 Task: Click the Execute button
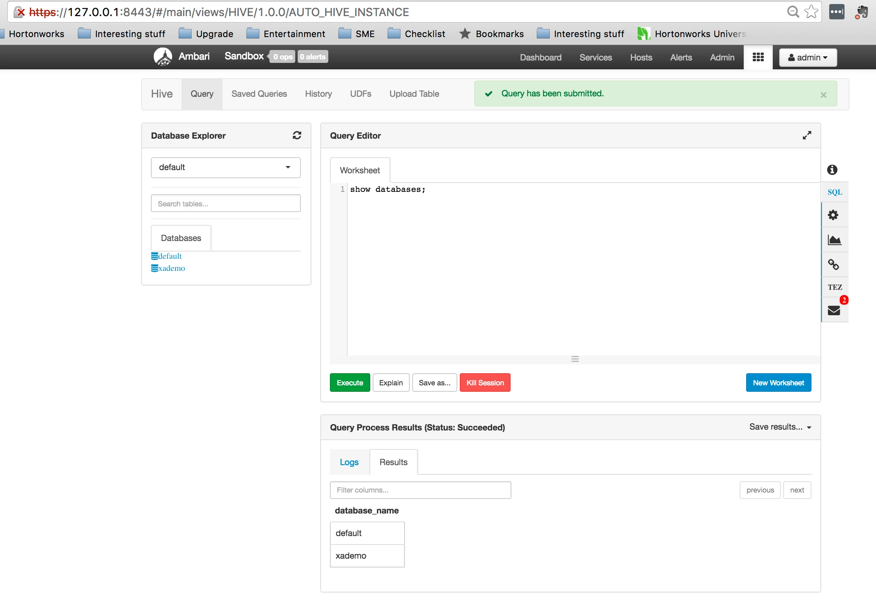[350, 382]
